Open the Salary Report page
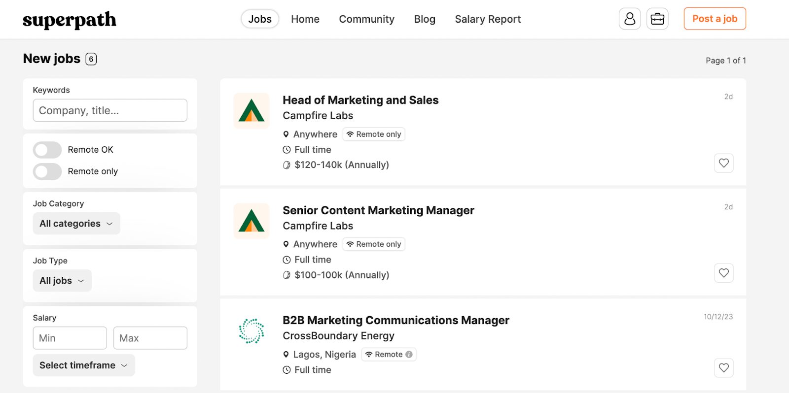The image size is (789, 393). pos(488,19)
